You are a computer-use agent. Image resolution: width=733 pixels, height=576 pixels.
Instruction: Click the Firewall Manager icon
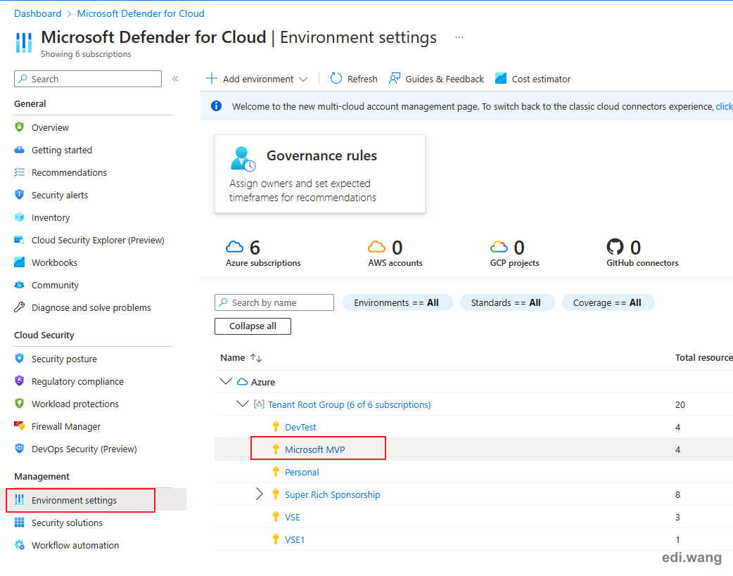click(19, 426)
